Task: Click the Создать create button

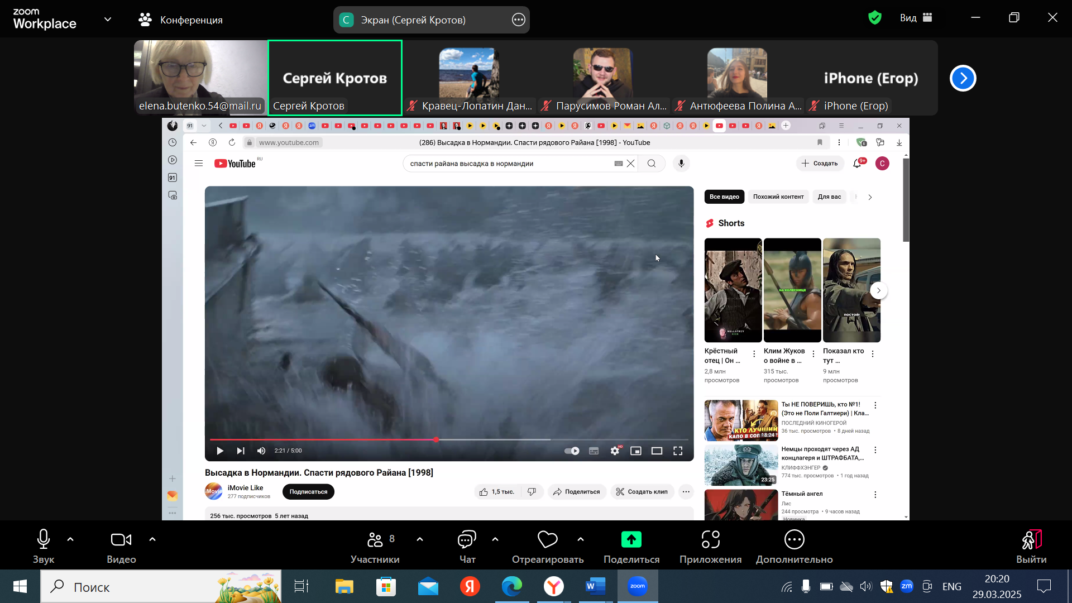Action: coord(820,164)
